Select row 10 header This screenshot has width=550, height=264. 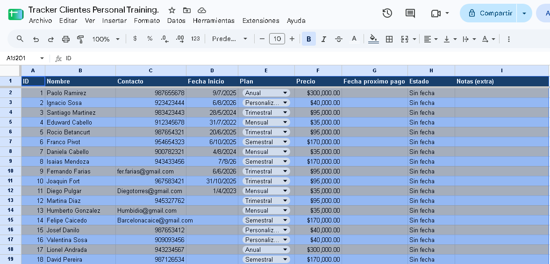(11, 171)
